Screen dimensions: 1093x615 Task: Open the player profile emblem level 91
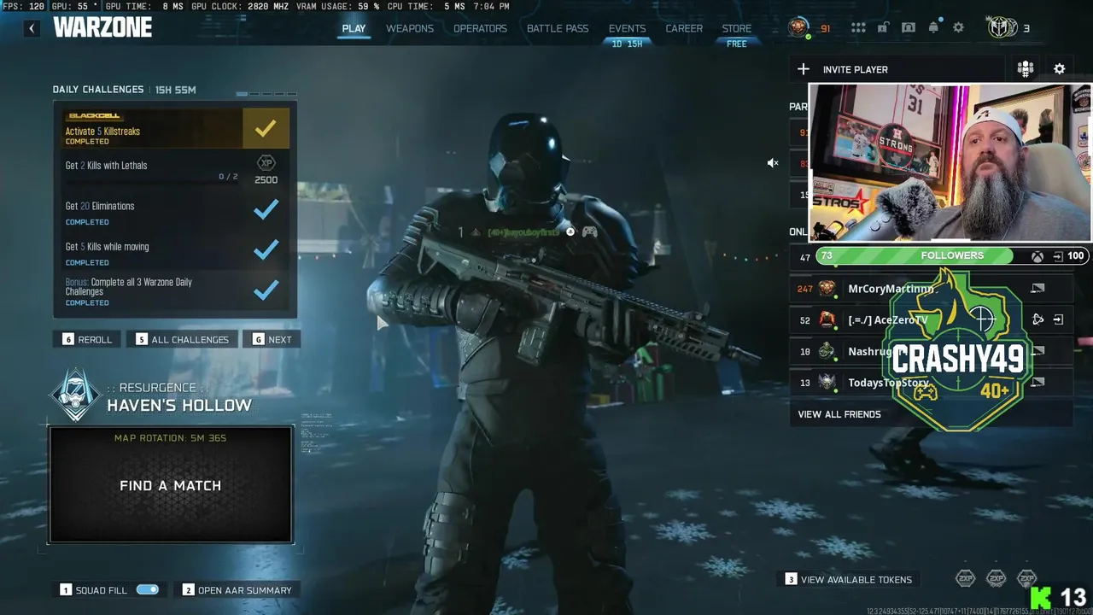(798, 27)
